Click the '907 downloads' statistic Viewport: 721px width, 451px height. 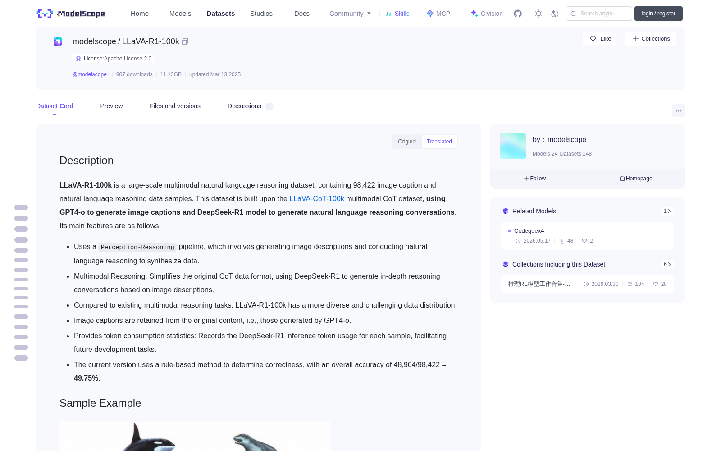click(134, 74)
